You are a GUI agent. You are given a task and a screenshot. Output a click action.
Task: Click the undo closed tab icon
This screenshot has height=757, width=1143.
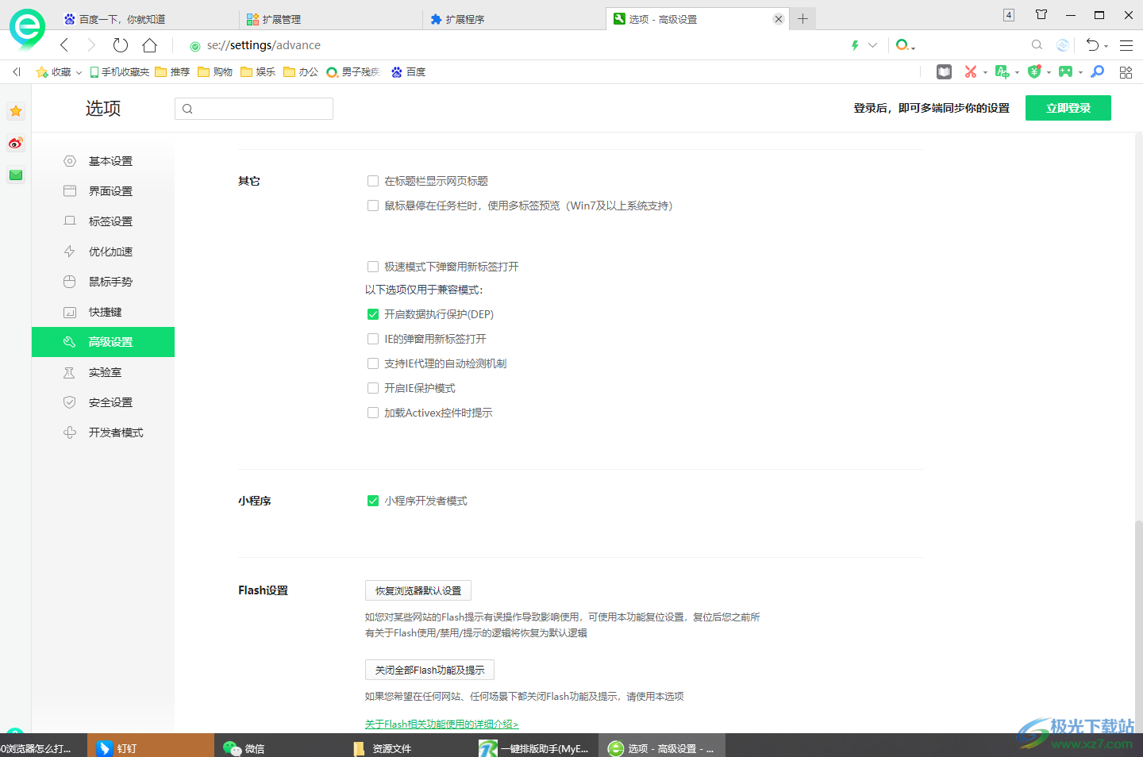[1093, 45]
